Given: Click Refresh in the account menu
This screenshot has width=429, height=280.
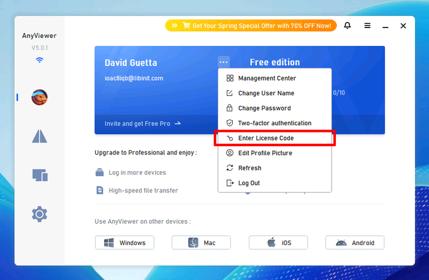Looking at the screenshot, I should coord(249,168).
